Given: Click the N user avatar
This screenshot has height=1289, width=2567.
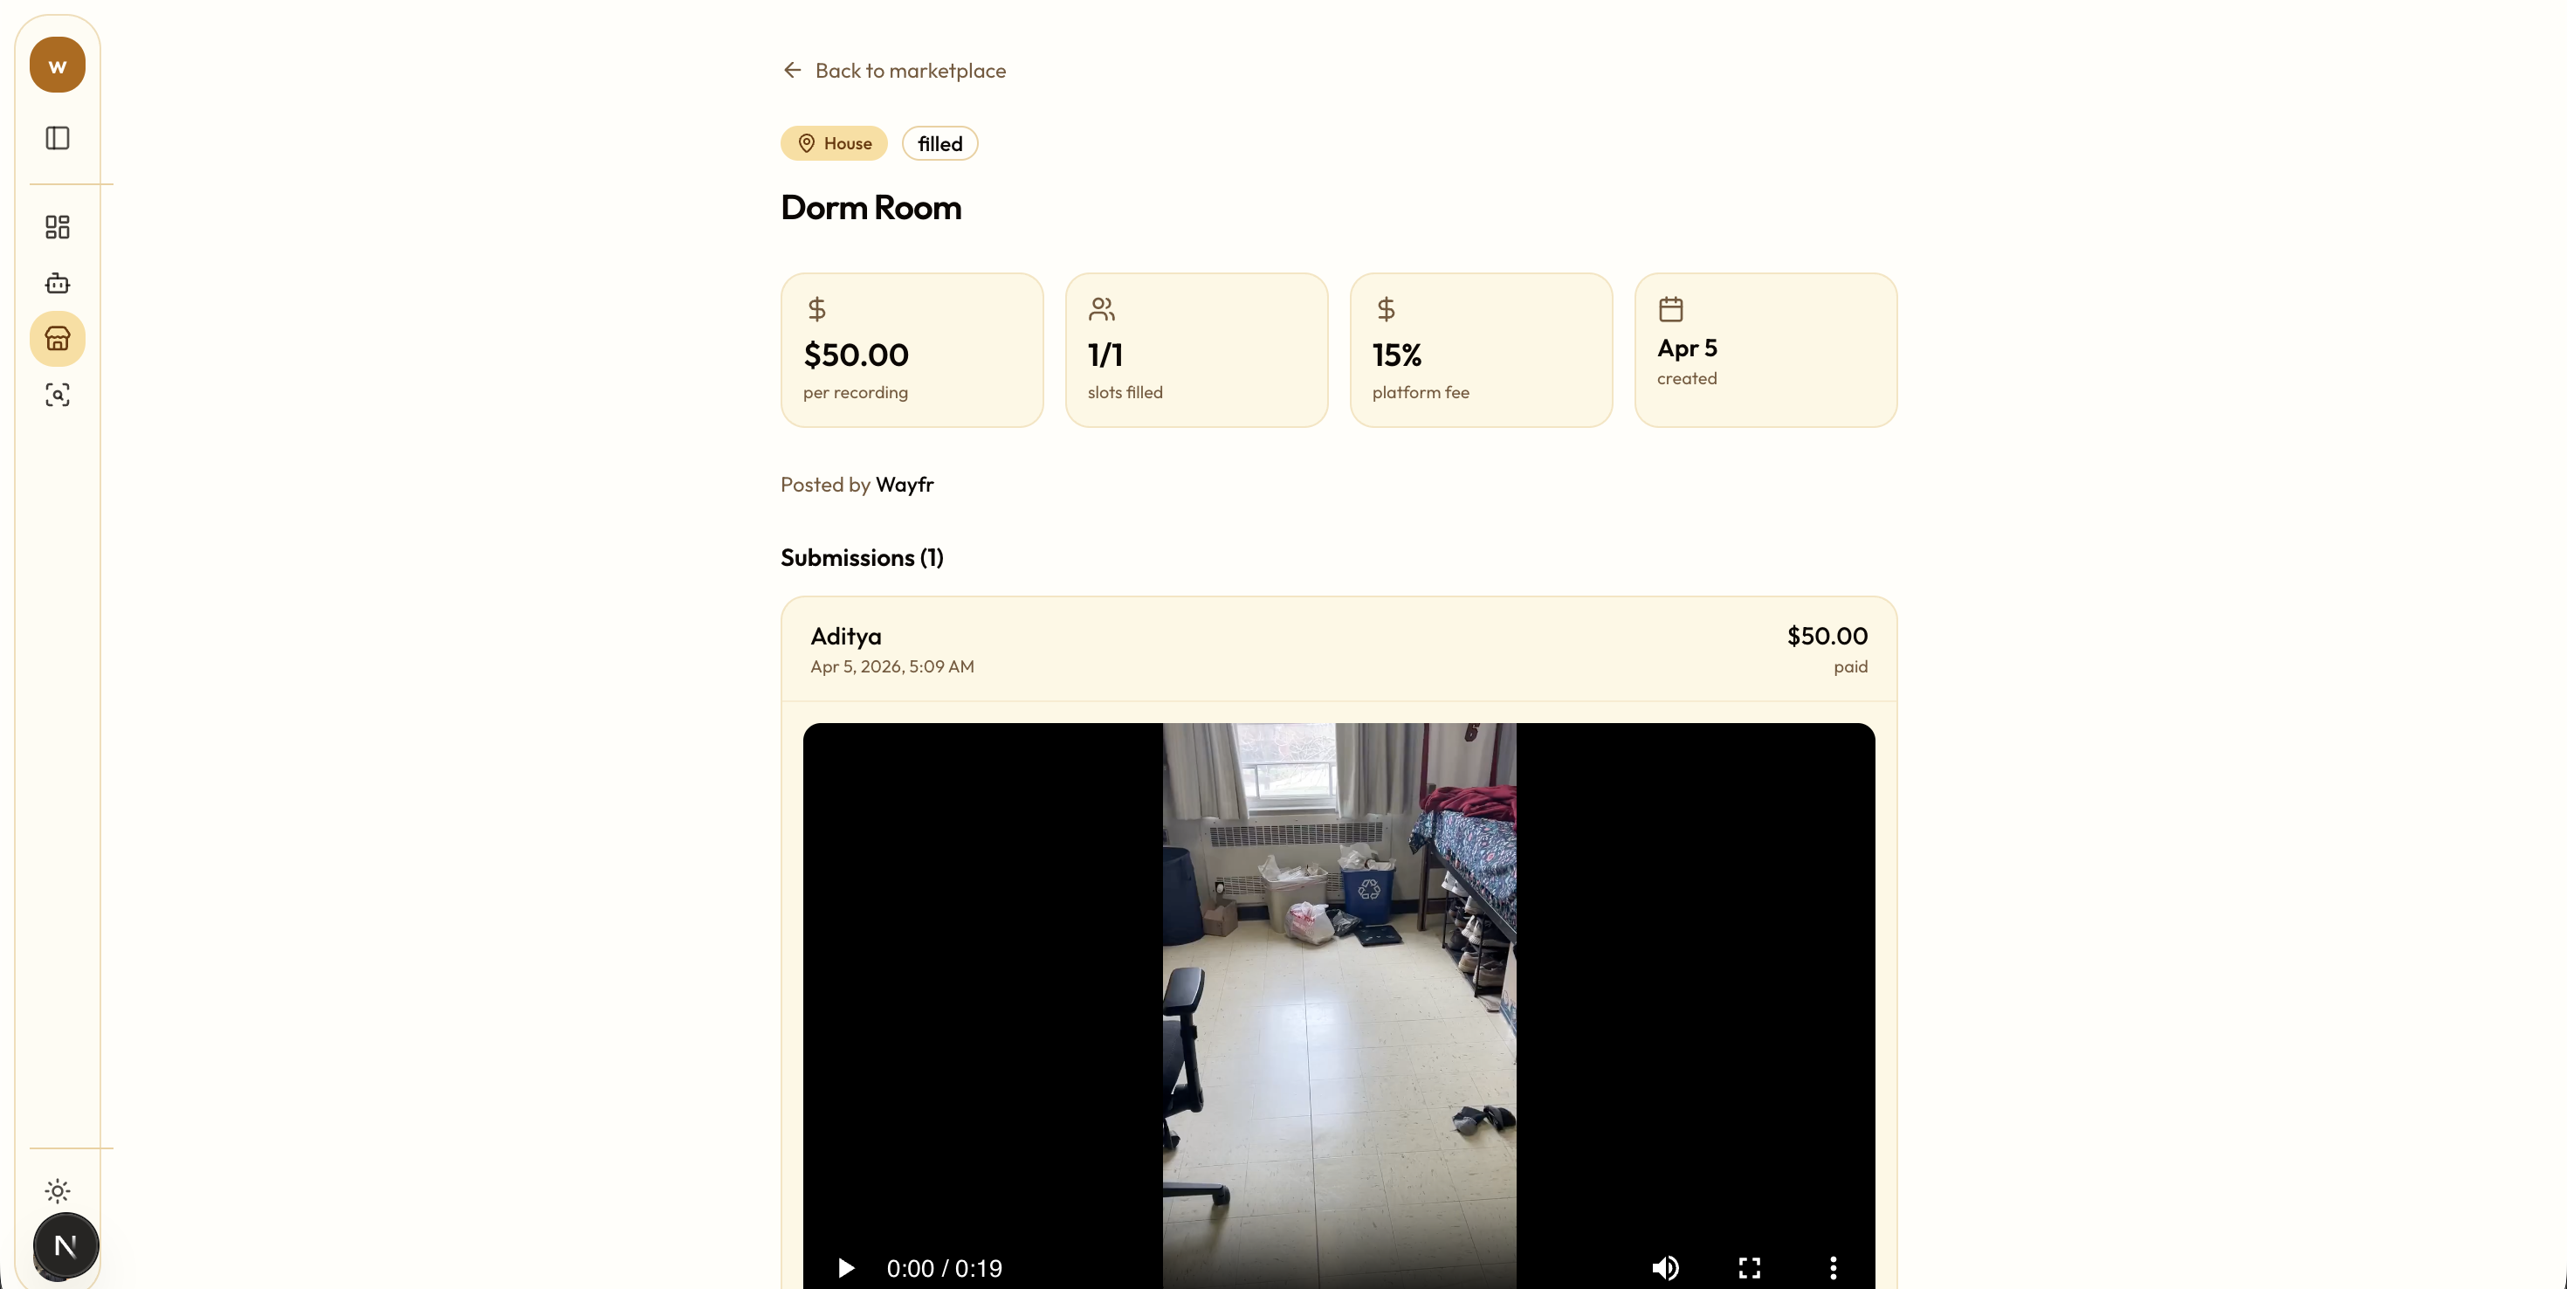Looking at the screenshot, I should [x=65, y=1245].
